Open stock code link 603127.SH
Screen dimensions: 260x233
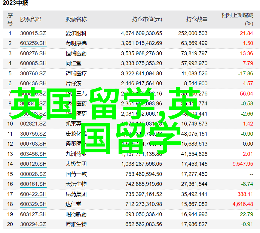[x=33, y=214]
